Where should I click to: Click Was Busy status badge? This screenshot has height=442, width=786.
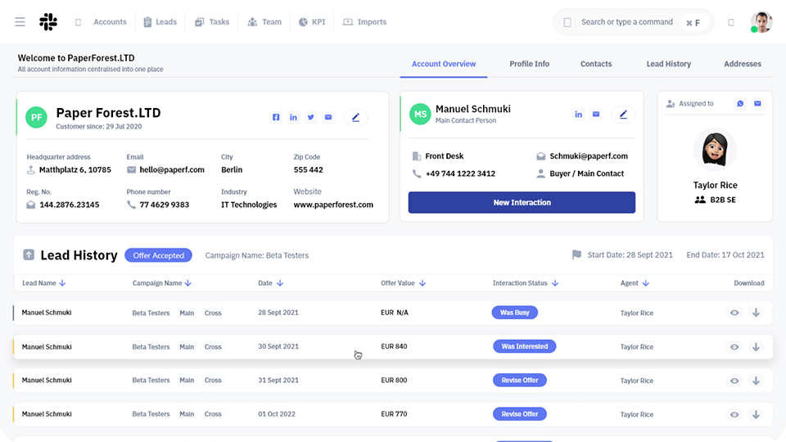click(x=515, y=313)
